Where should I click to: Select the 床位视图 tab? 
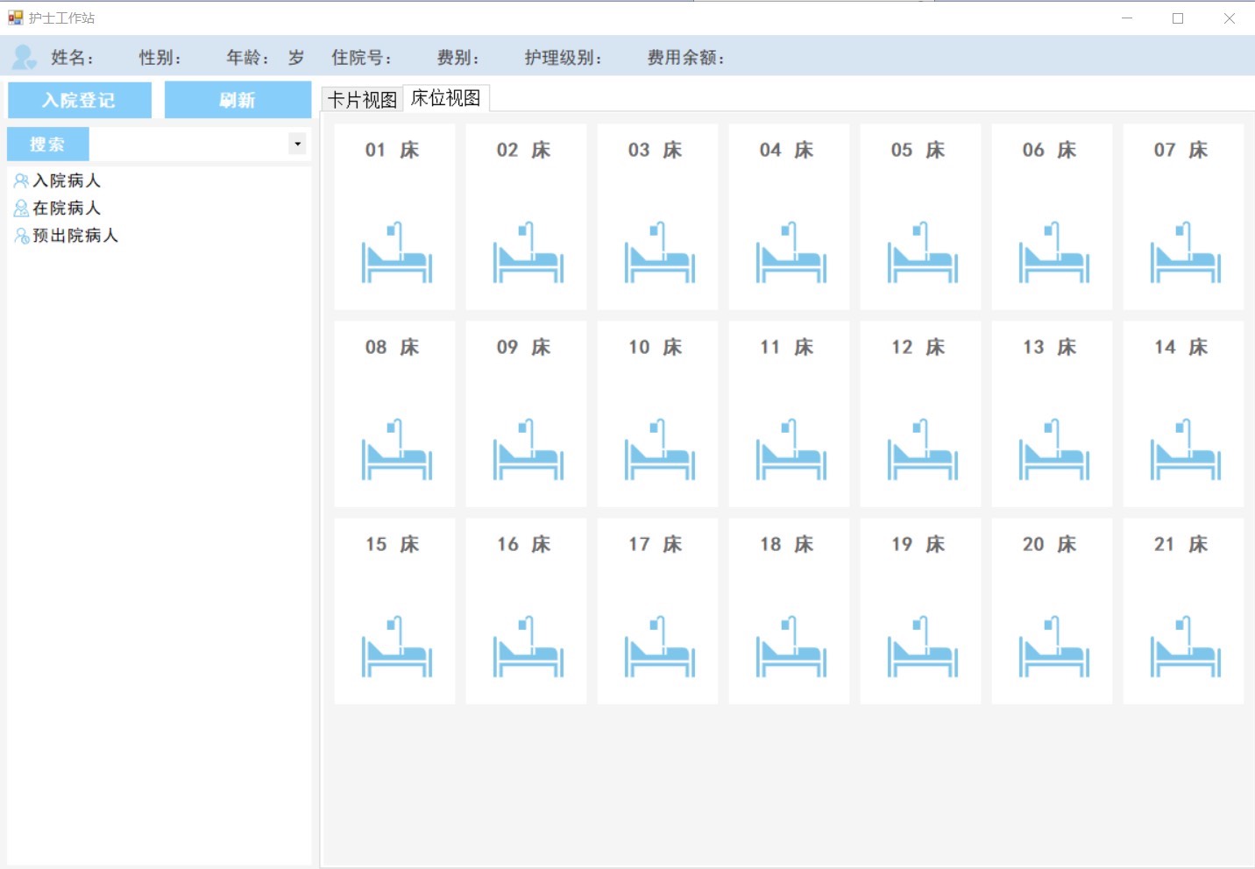point(446,98)
